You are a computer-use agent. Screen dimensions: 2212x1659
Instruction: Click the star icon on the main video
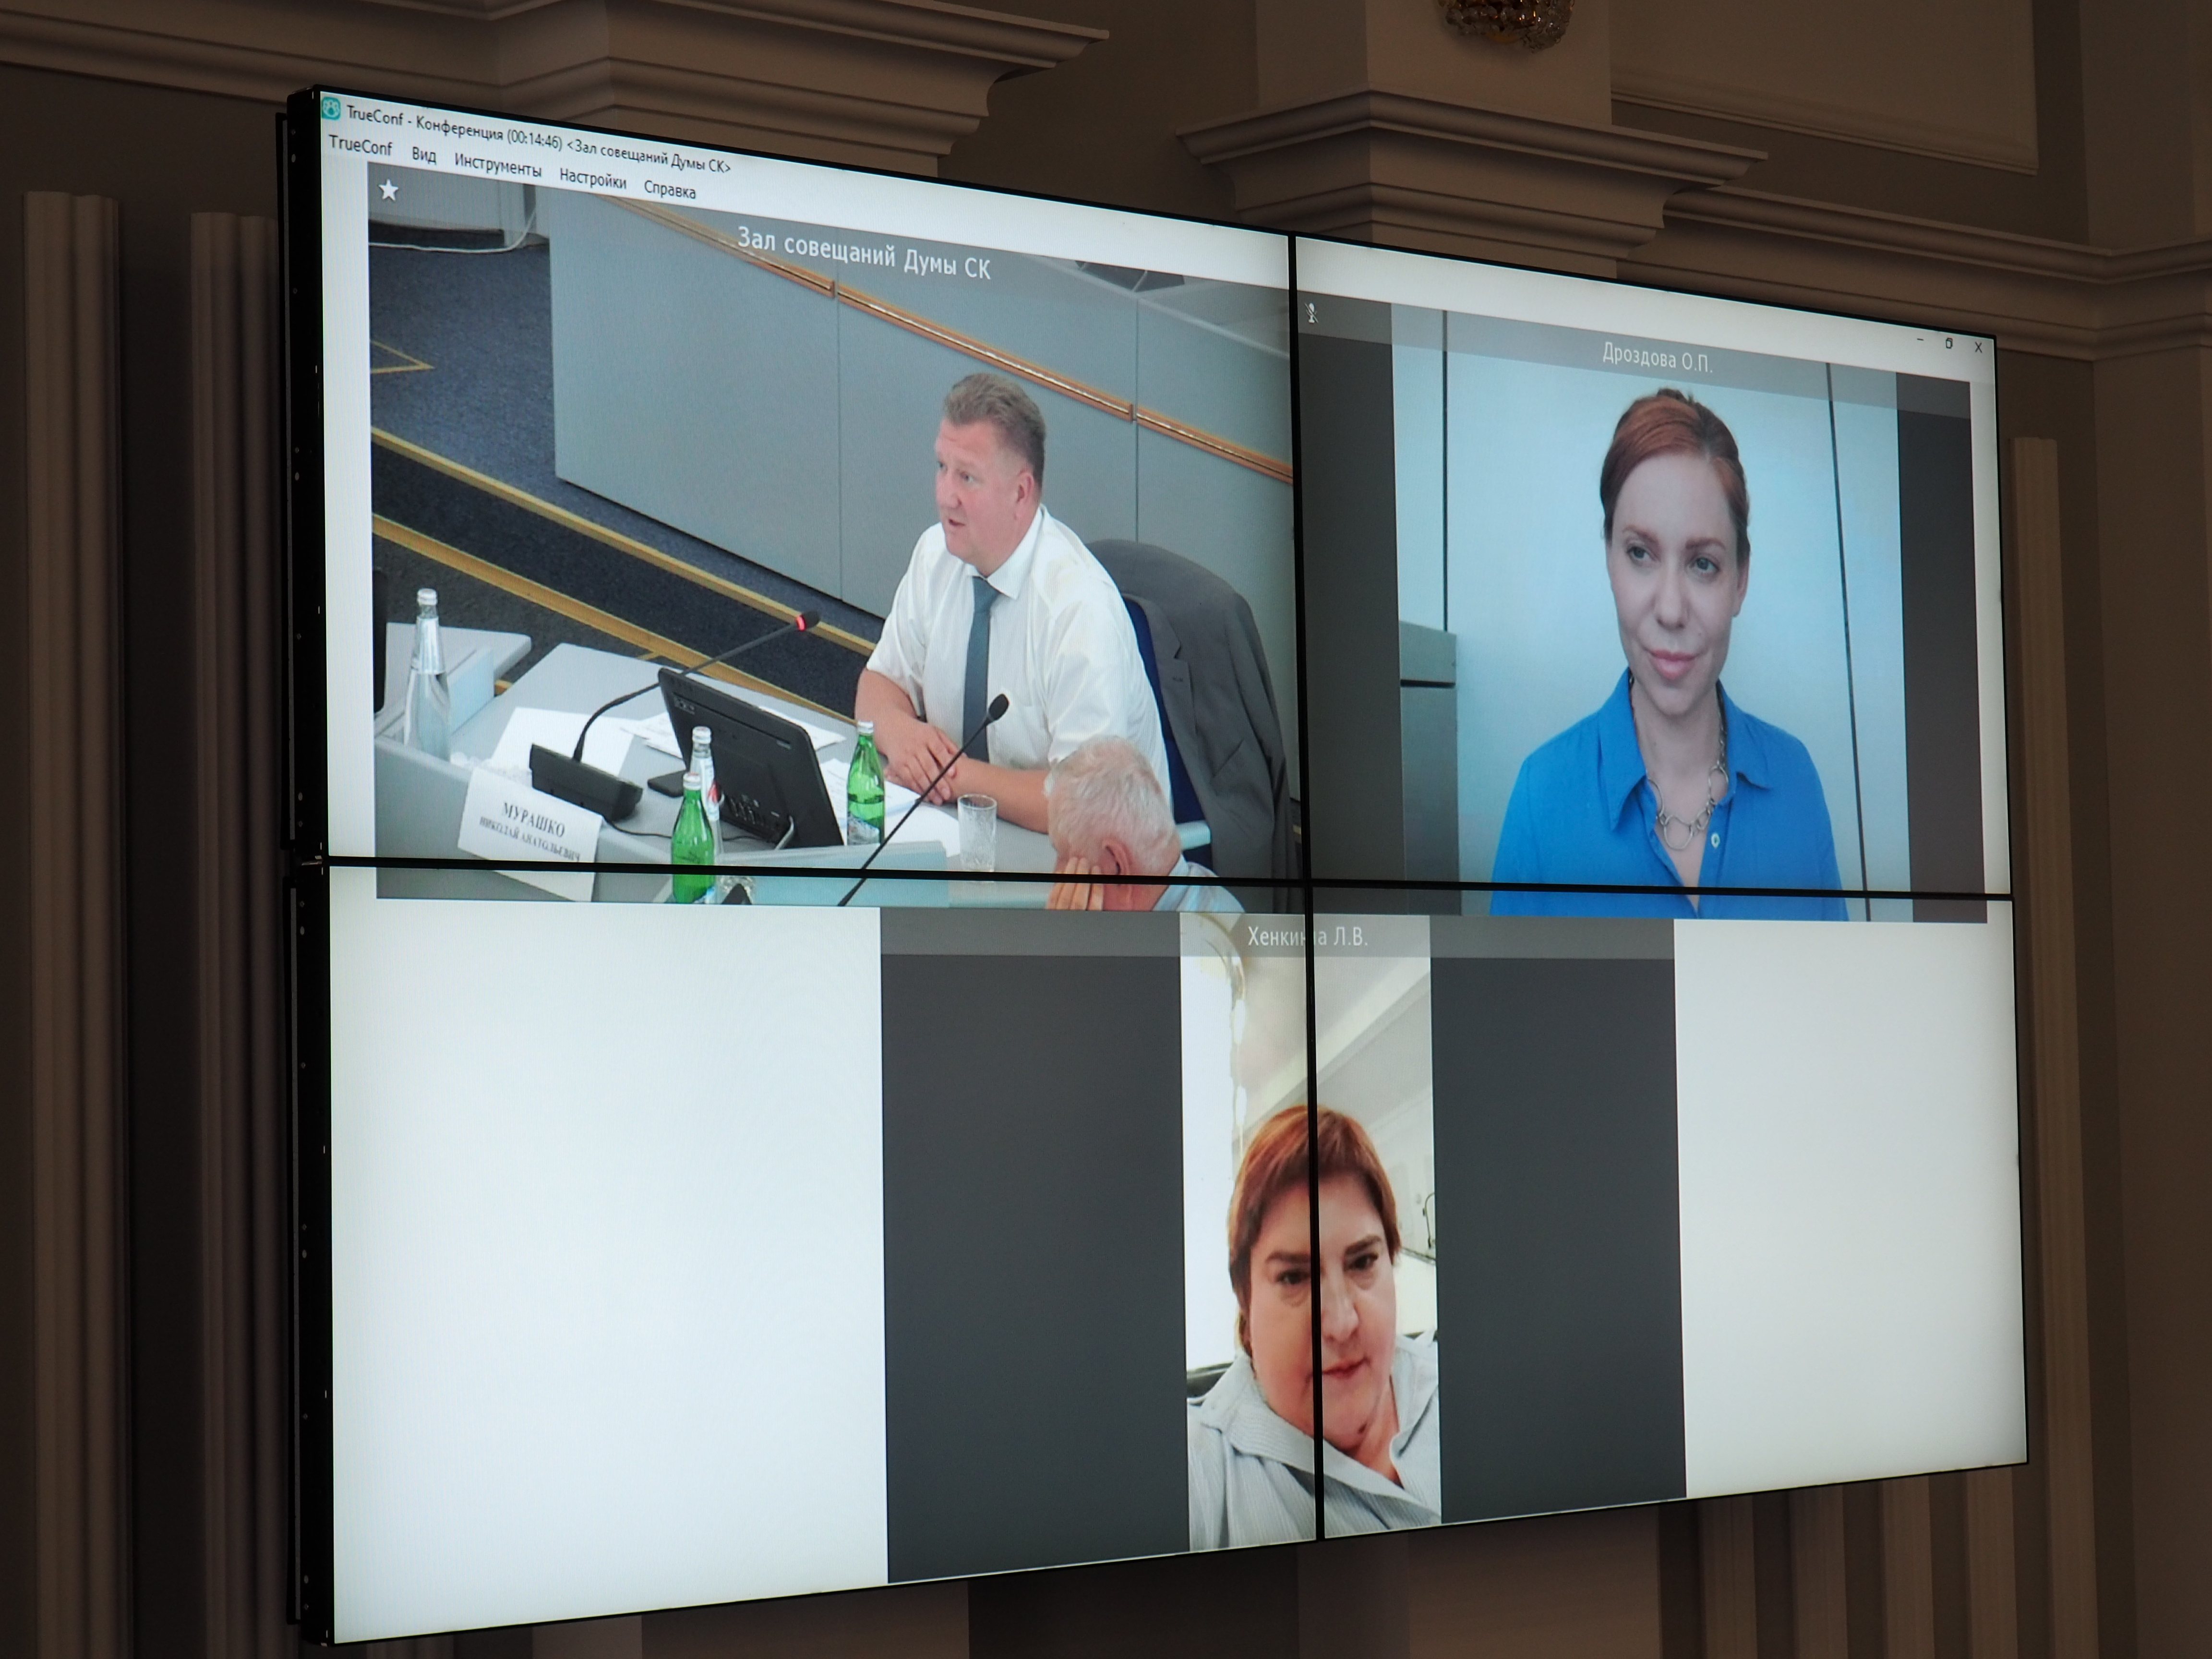(x=389, y=190)
